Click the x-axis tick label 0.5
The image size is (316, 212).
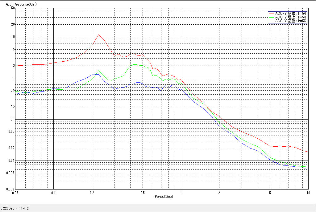142,193
